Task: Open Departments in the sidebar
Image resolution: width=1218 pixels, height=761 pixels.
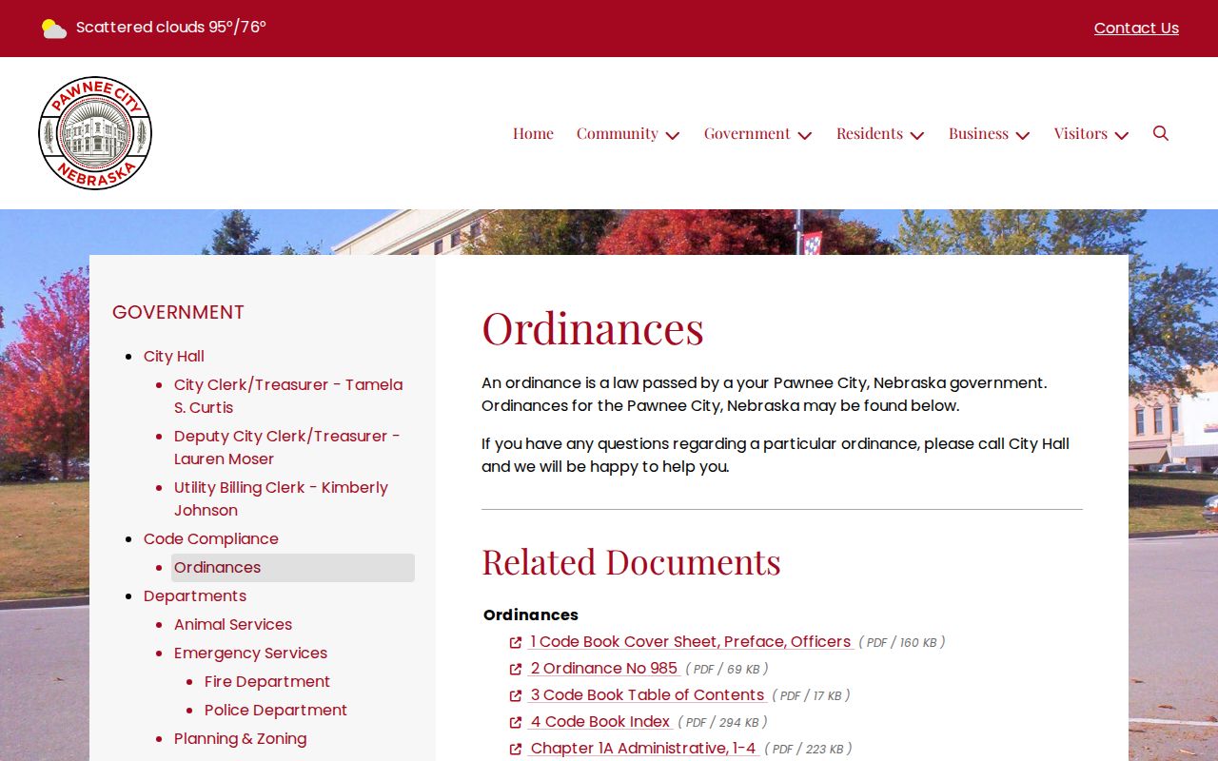Action: (195, 595)
